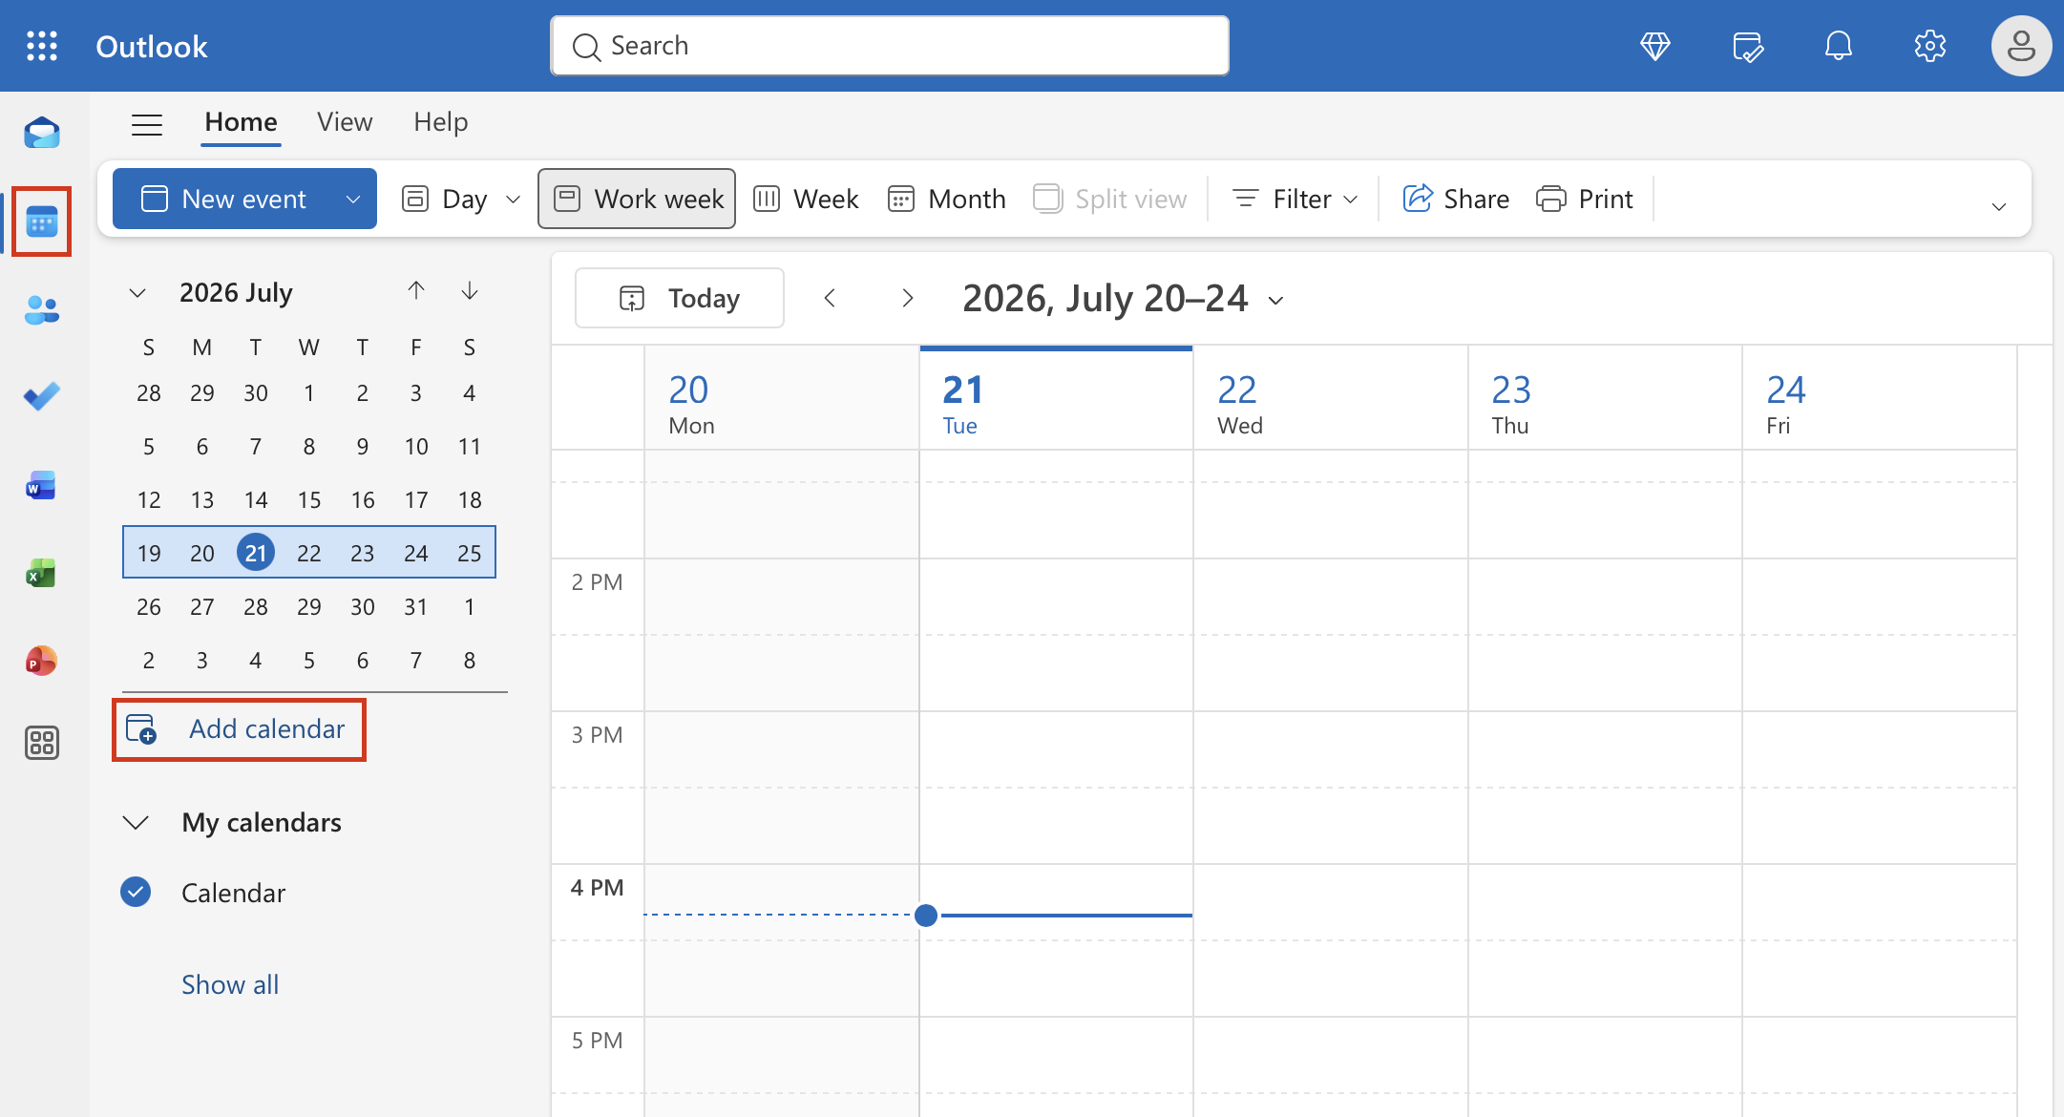Image resolution: width=2064 pixels, height=1117 pixels.
Task: Open the New event dropdown arrow
Action: 352,199
